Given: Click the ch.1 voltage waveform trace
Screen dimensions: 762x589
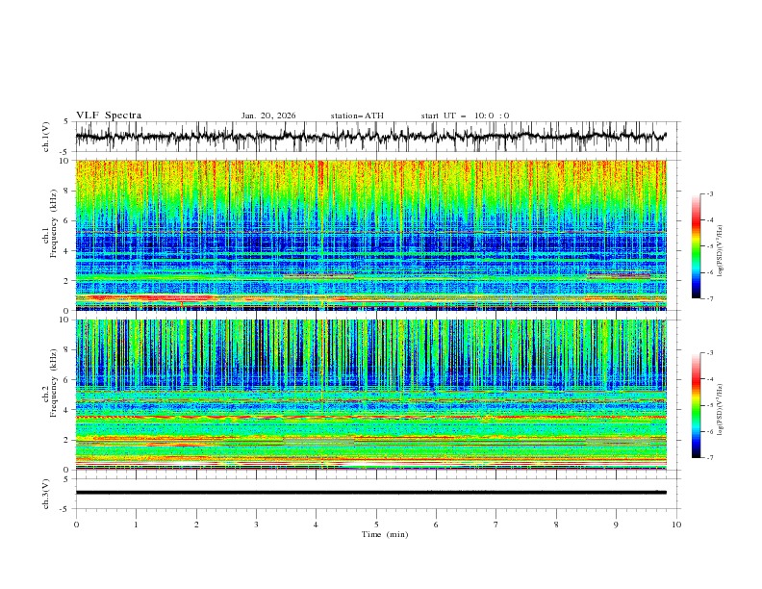Looking at the screenshot, I should [370, 137].
